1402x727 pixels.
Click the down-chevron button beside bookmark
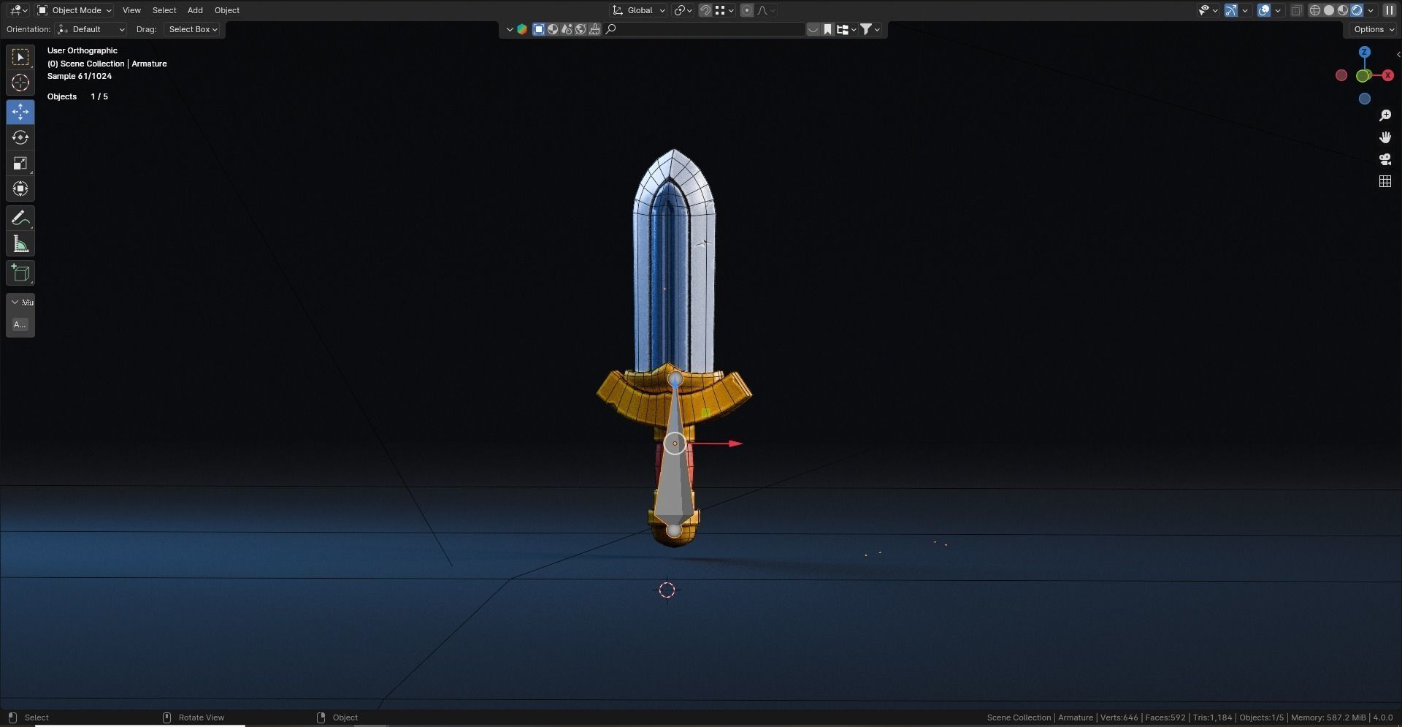click(813, 29)
